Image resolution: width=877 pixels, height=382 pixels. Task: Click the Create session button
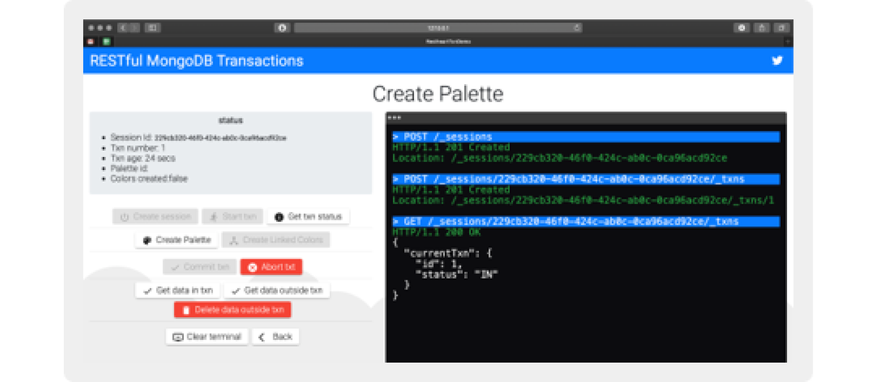[155, 217]
